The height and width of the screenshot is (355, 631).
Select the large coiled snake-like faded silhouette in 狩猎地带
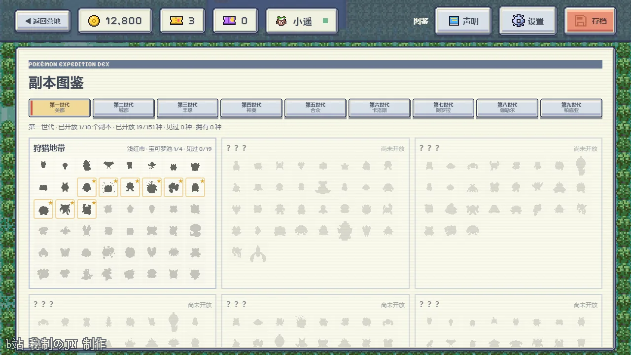pyautogui.click(x=195, y=230)
